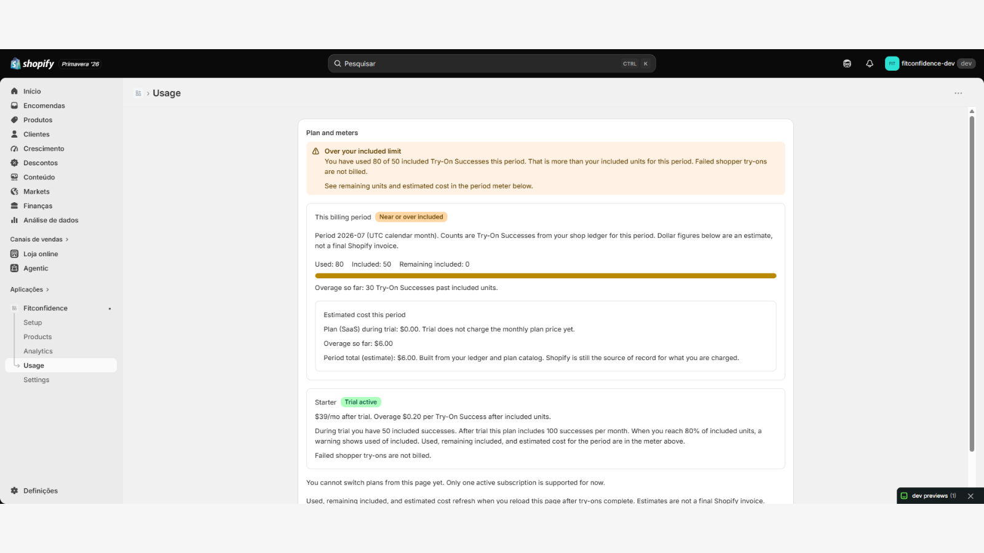Click the Loja online store icon
The width and height of the screenshot is (984, 553).
14,254
